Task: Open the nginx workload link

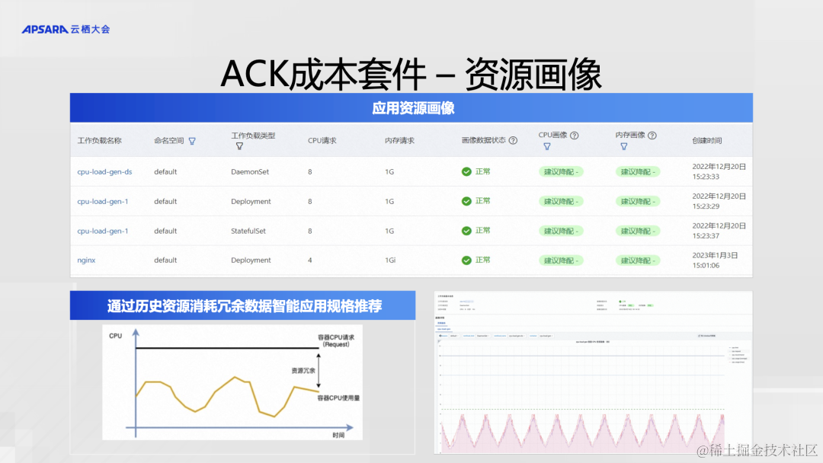Action: [x=86, y=260]
